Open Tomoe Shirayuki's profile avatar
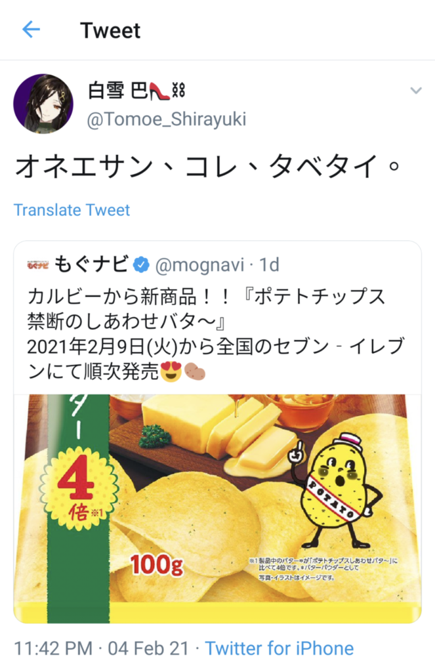435x672 pixels. pos(43,104)
